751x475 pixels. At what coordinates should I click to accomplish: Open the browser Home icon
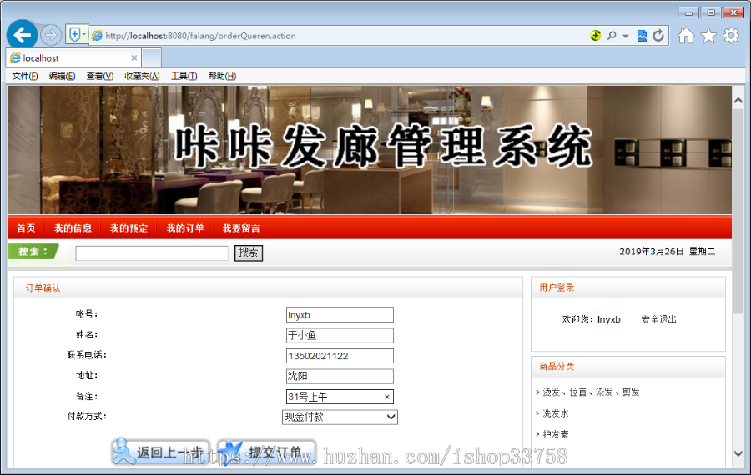(x=686, y=35)
